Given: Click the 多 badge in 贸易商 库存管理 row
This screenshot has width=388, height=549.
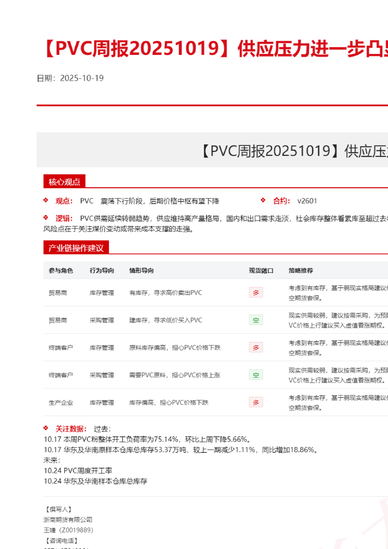Looking at the screenshot, I should 256,292.
